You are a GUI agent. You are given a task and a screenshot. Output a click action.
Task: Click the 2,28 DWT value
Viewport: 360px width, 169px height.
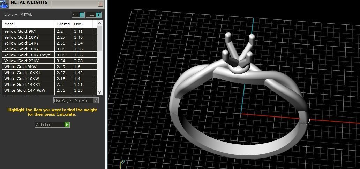(78, 61)
